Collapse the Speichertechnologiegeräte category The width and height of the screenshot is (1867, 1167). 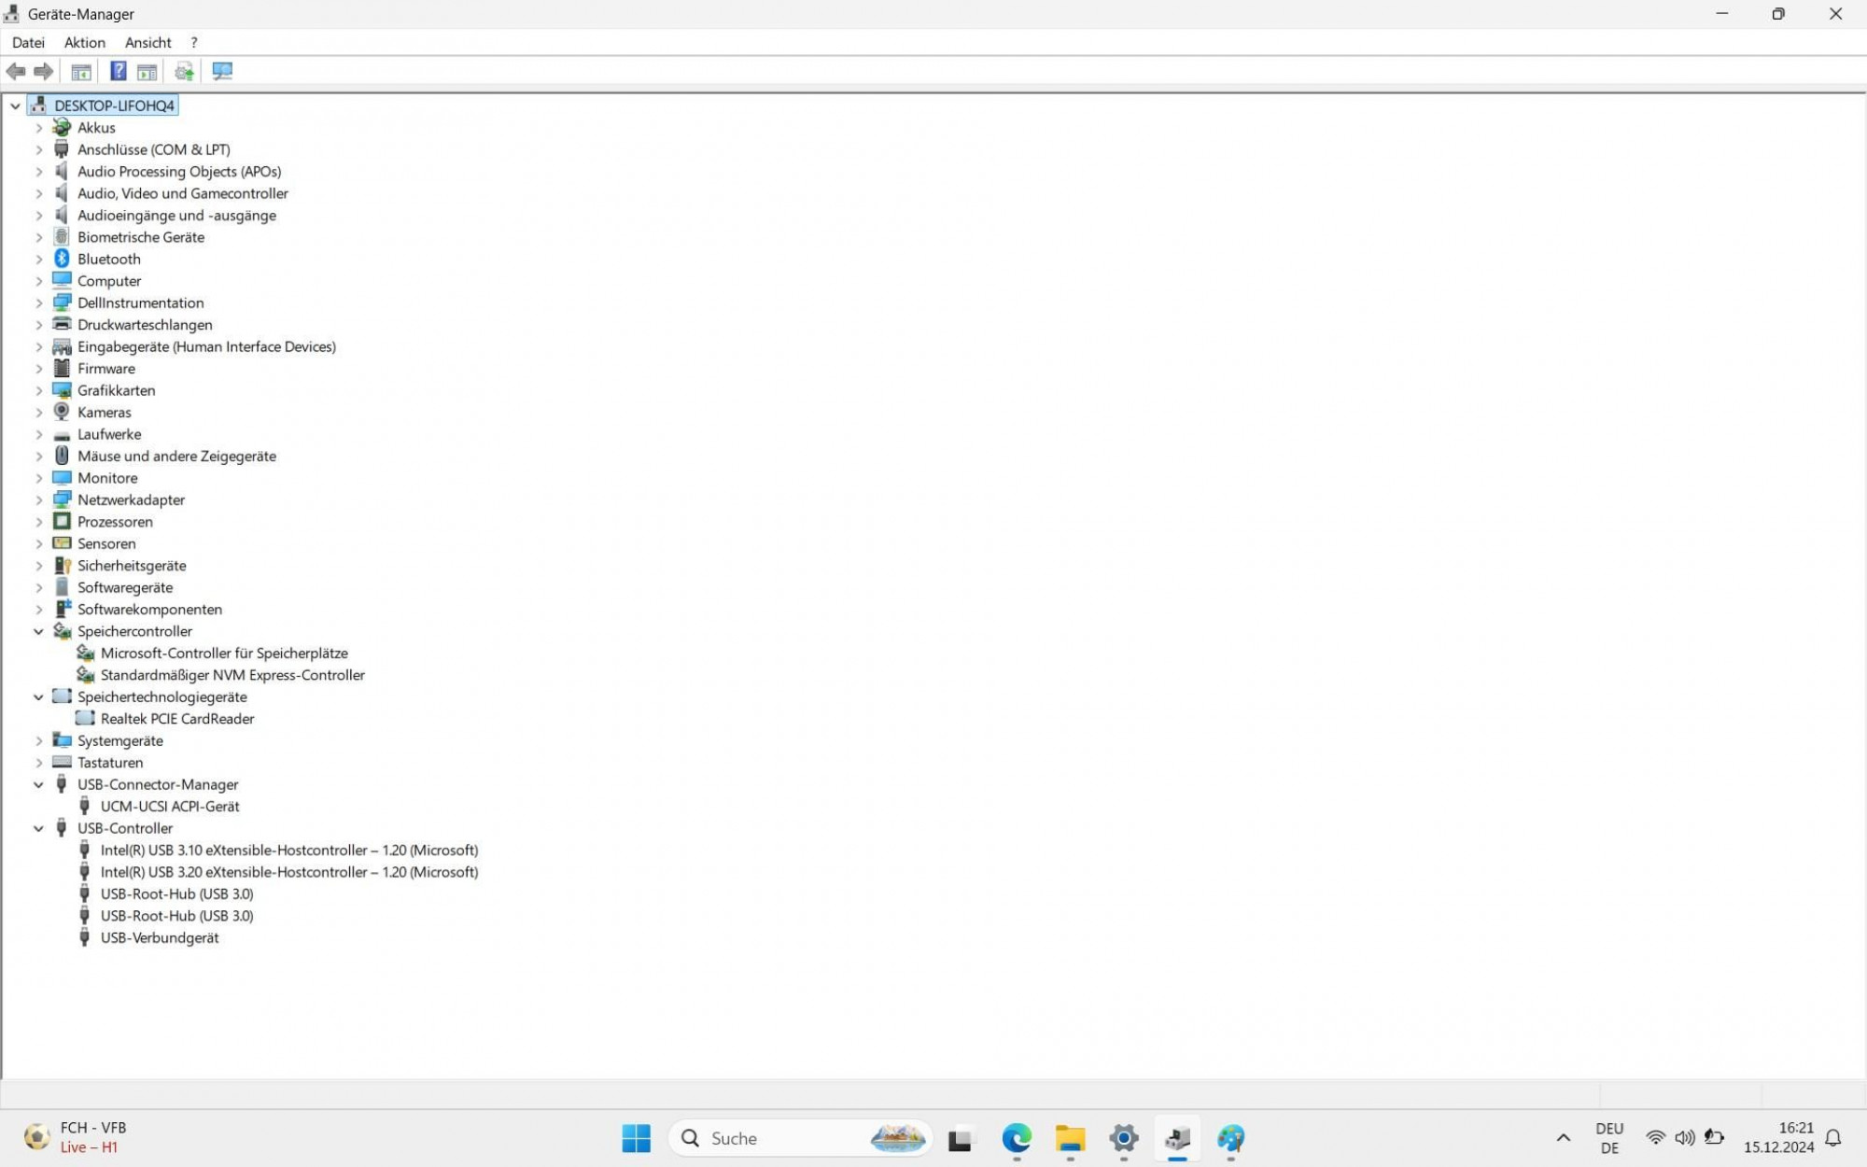coord(38,696)
